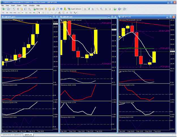Open the Window menu
Image resolution: width=177 pixels, height=137 pixels.
click(32, 5)
